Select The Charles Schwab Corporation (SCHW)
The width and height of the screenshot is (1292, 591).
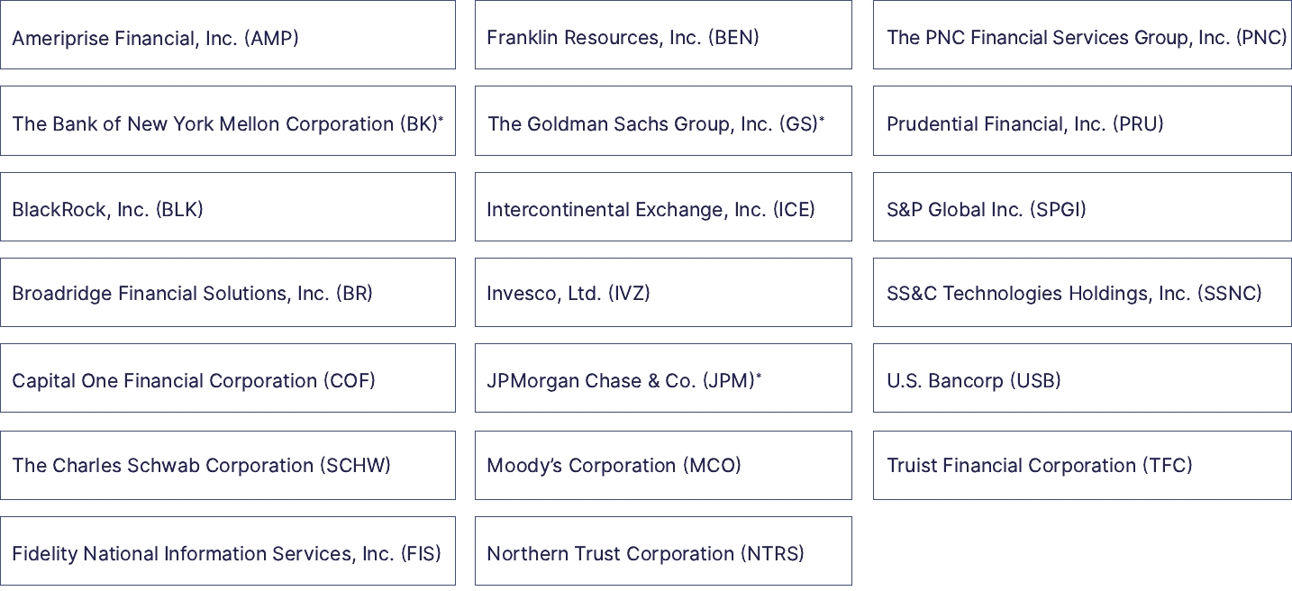click(x=227, y=465)
